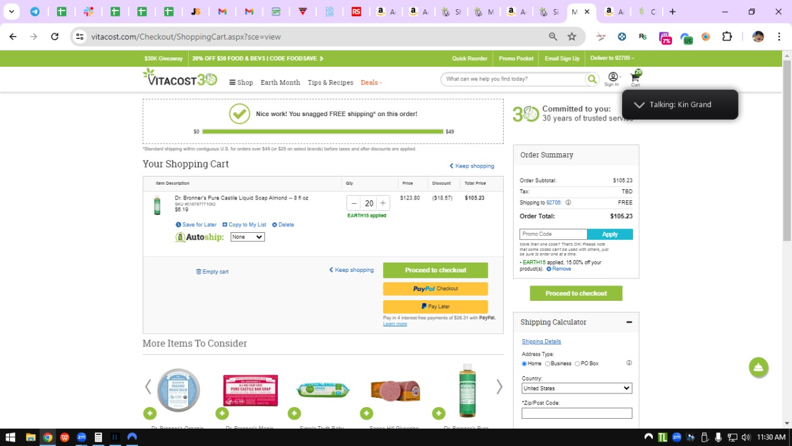
Task: Open File Explorer from the taskbar
Action: pyautogui.click(x=30, y=437)
